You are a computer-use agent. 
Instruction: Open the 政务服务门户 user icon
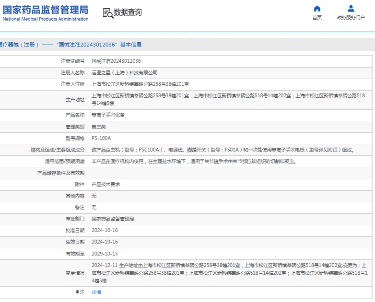click(x=351, y=9)
